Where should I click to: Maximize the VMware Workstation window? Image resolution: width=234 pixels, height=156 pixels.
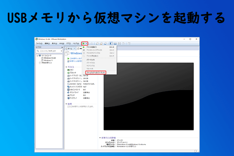click(x=190, y=39)
